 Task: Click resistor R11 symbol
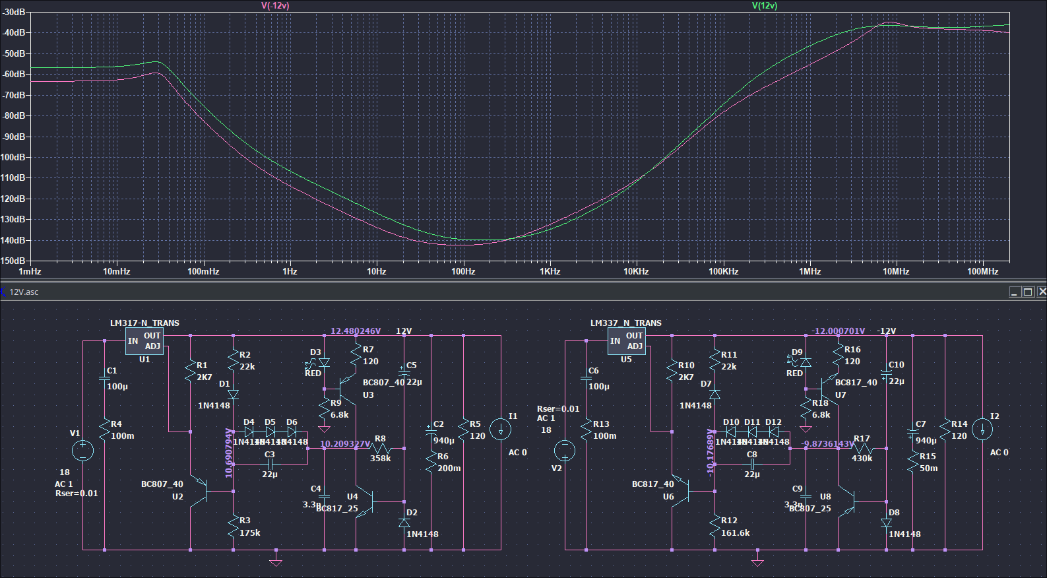(x=714, y=360)
